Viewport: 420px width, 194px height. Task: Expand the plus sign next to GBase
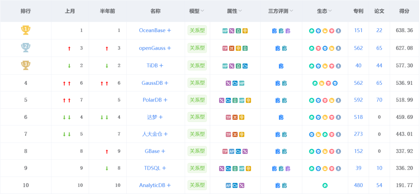(163, 151)
